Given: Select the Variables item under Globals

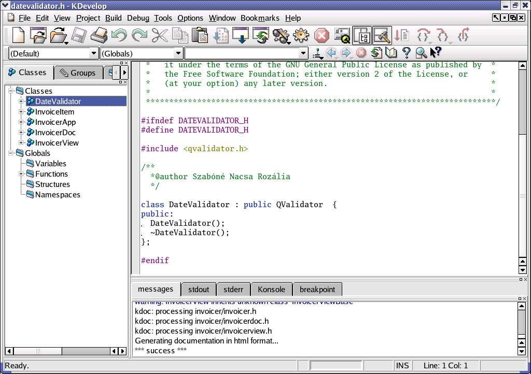Looking at the screenshot, I should click(51, 164).
